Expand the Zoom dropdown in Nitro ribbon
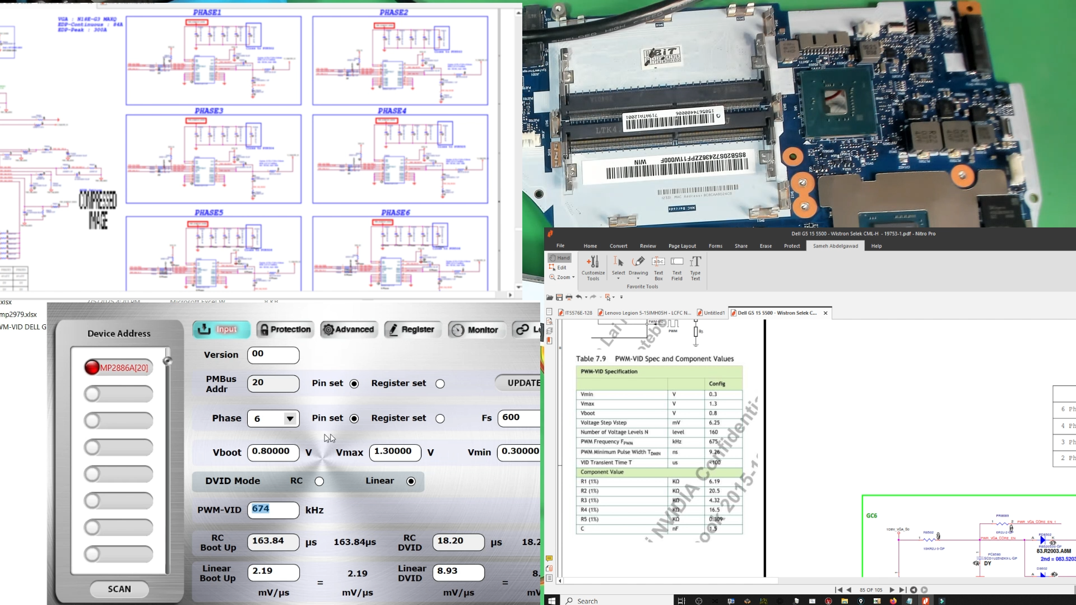1076x605 pixels. point(573,277)
